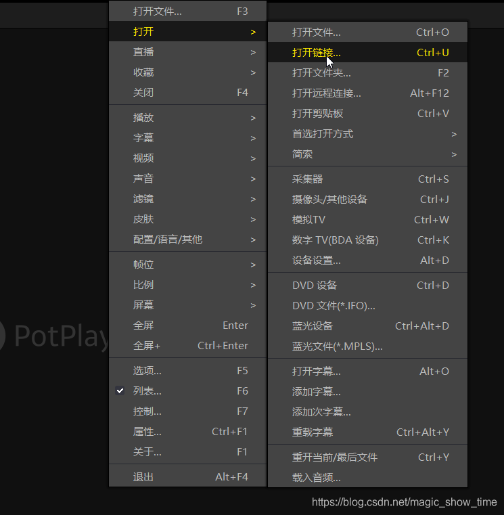Select 添加字幕... item
The height and width of the screenshot is (515, 504).
tap(368, 392)
